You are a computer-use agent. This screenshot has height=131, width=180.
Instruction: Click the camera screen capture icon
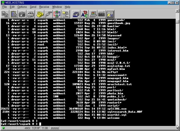pyautogui.click(x=22, y=14)
